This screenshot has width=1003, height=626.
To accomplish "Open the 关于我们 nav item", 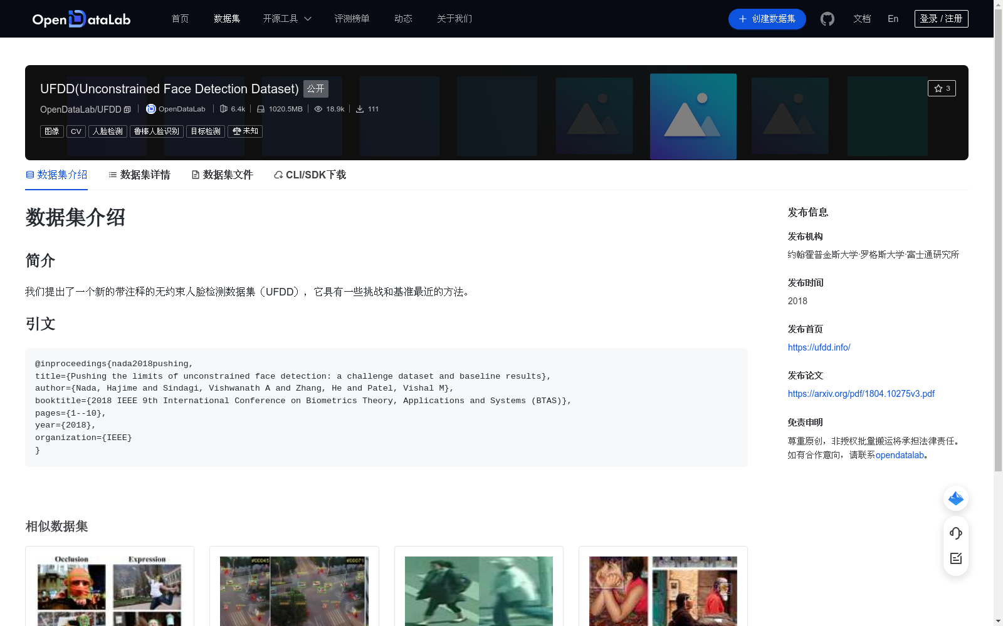I will pyautogui.click(x=454, y=19).
